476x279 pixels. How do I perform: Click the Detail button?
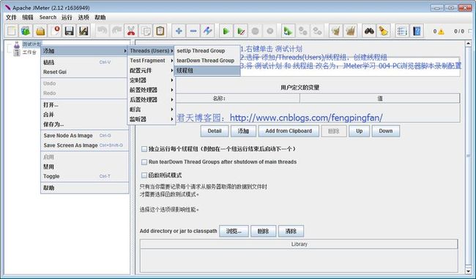(x=215, y=131)
